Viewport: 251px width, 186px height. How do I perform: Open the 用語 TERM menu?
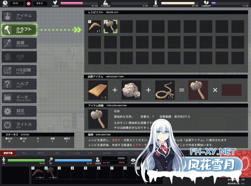pyautogui.click(x=19, y=57)
